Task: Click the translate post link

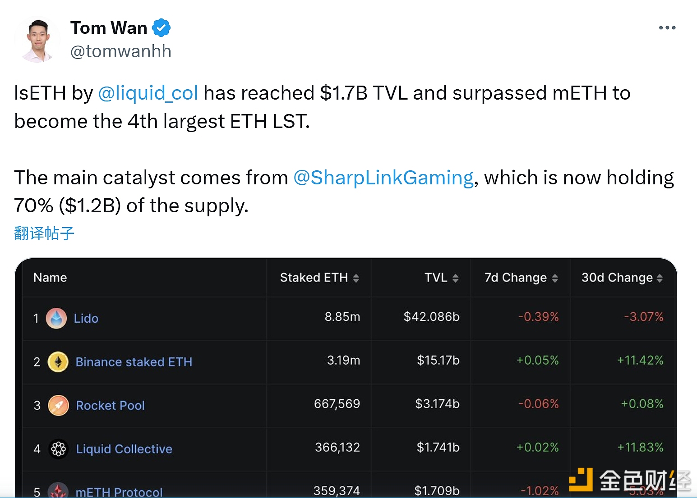Action: tap(44, 233)
